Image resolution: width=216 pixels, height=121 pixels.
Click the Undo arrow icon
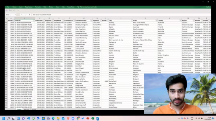coord(9,10)
